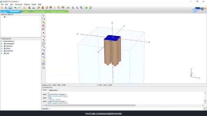Save the project with the floppy disk icon
Viewport: 207px width, 116px height.
[x=10, y=8]
